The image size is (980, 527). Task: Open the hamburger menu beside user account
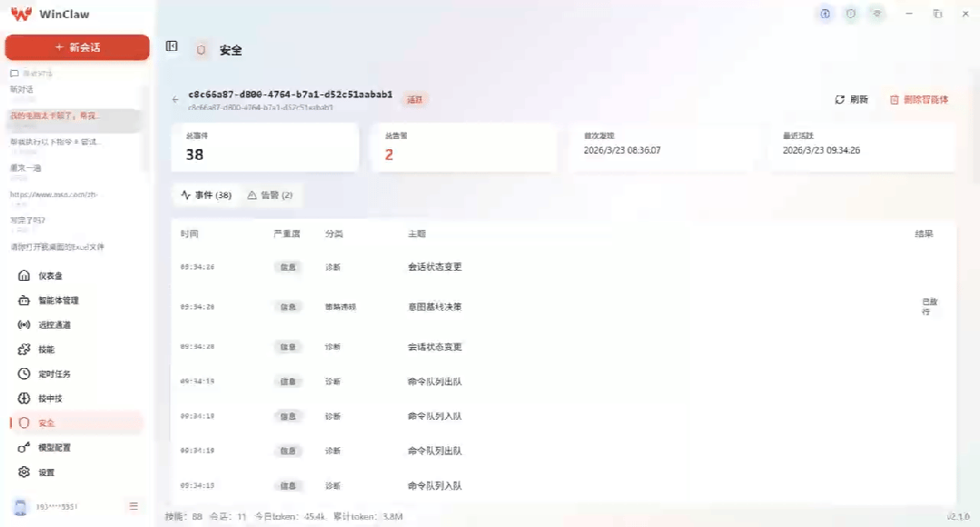(134, 506)
